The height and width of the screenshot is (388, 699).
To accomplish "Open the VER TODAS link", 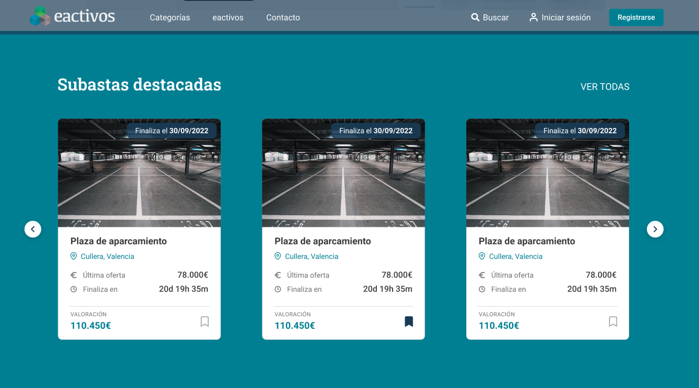I will (605, 87).
